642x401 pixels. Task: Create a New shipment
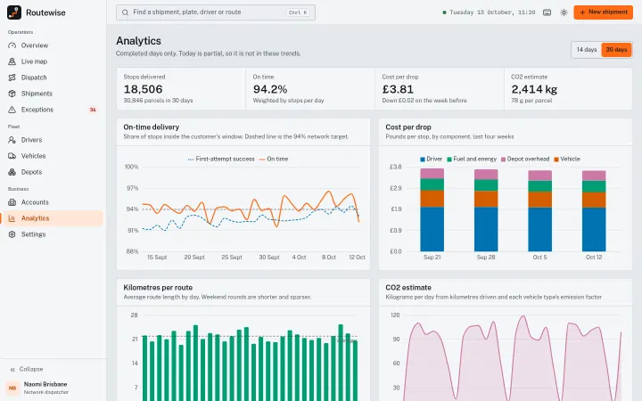pos(603,12)
